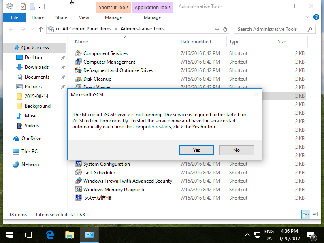Click the New folder icon in quick access toolbar

point(32,6)
